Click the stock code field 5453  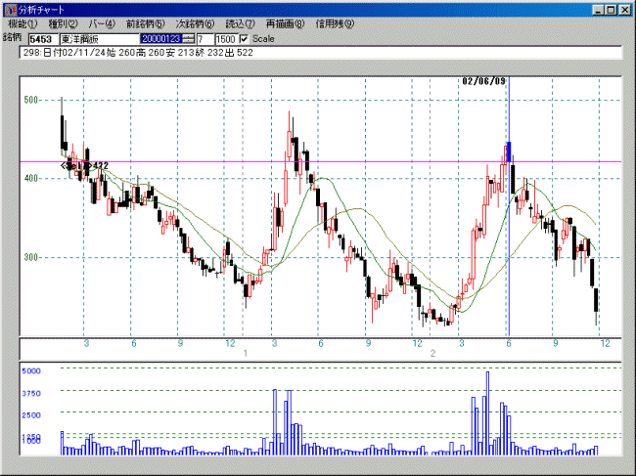tap(43, 39)
